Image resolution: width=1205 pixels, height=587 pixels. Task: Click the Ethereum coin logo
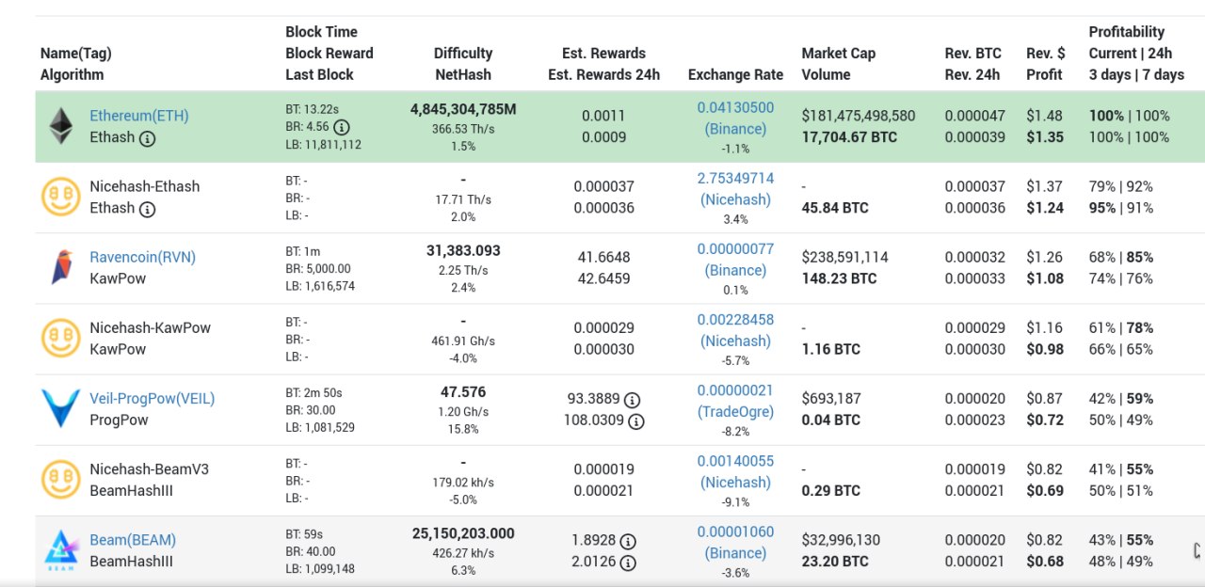pyautogui.click(x=61, y=127)
